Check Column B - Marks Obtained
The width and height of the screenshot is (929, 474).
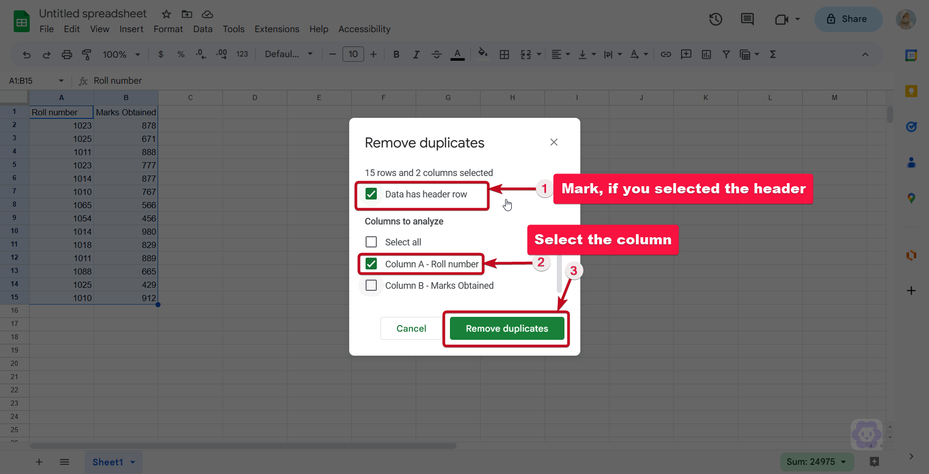tap(371, 285)
